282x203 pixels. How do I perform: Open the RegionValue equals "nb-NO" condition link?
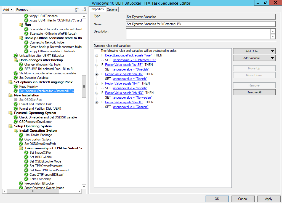(x=124, y=93)
